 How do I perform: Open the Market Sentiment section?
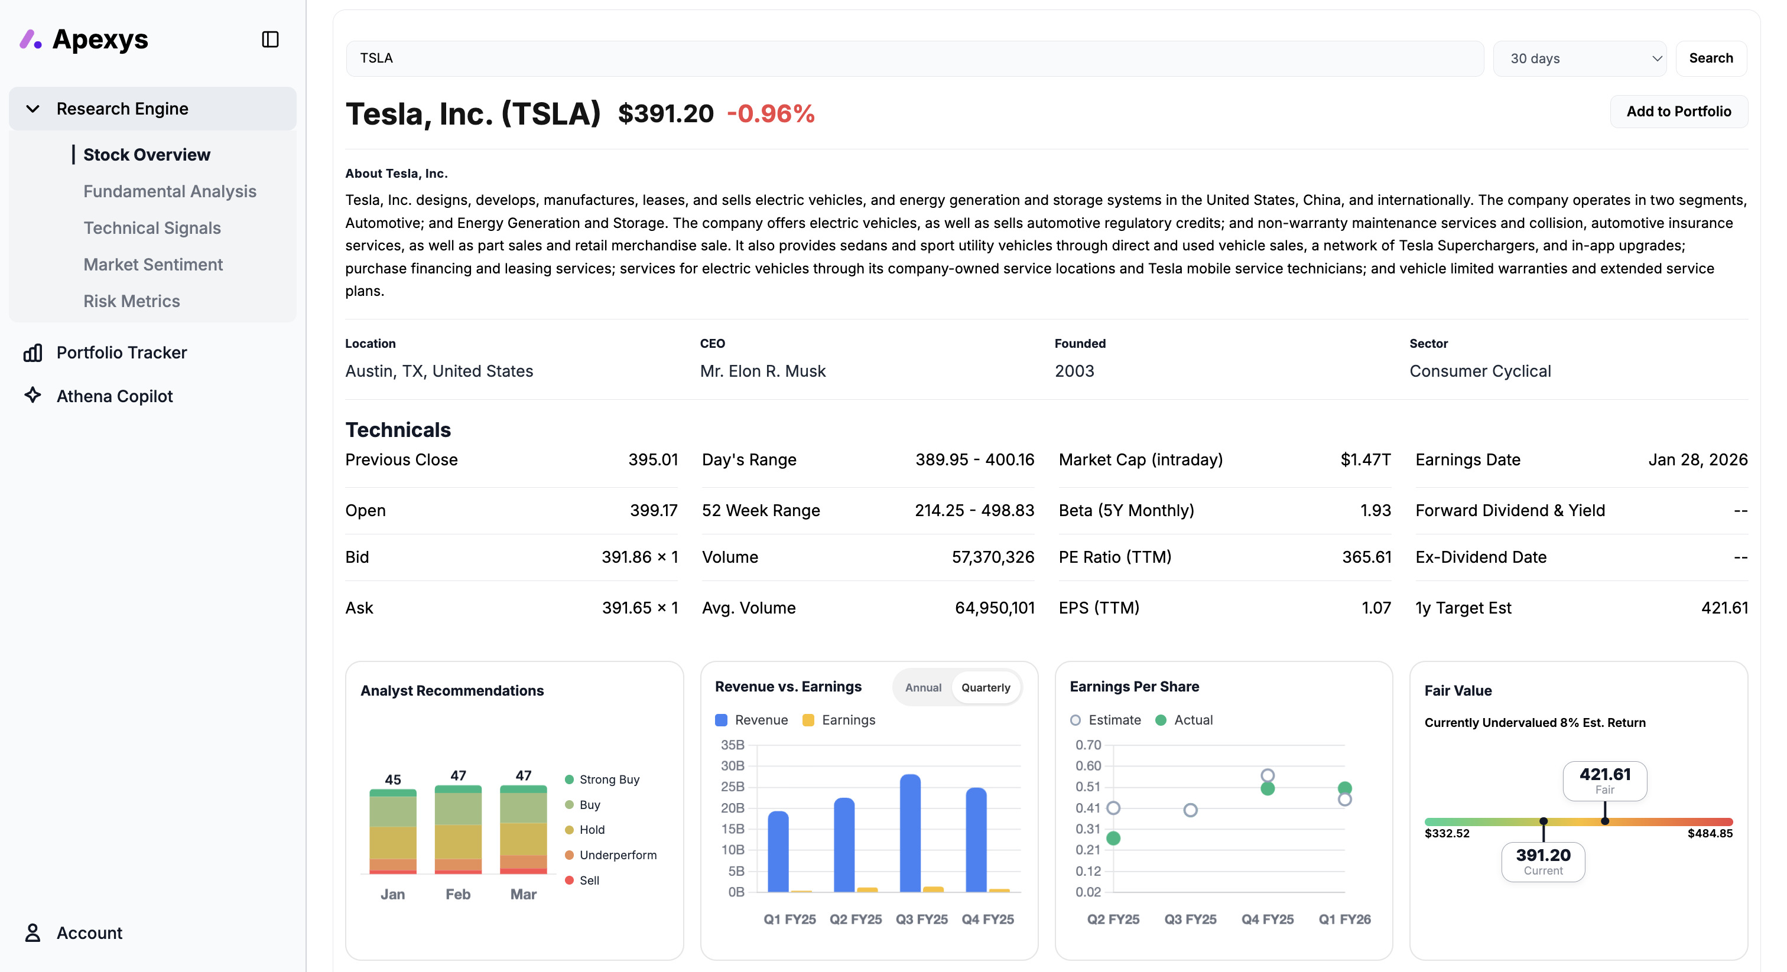click(x=153, y=264)
